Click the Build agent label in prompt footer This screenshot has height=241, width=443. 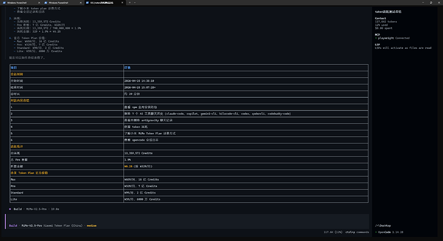(x=13, y=226)
